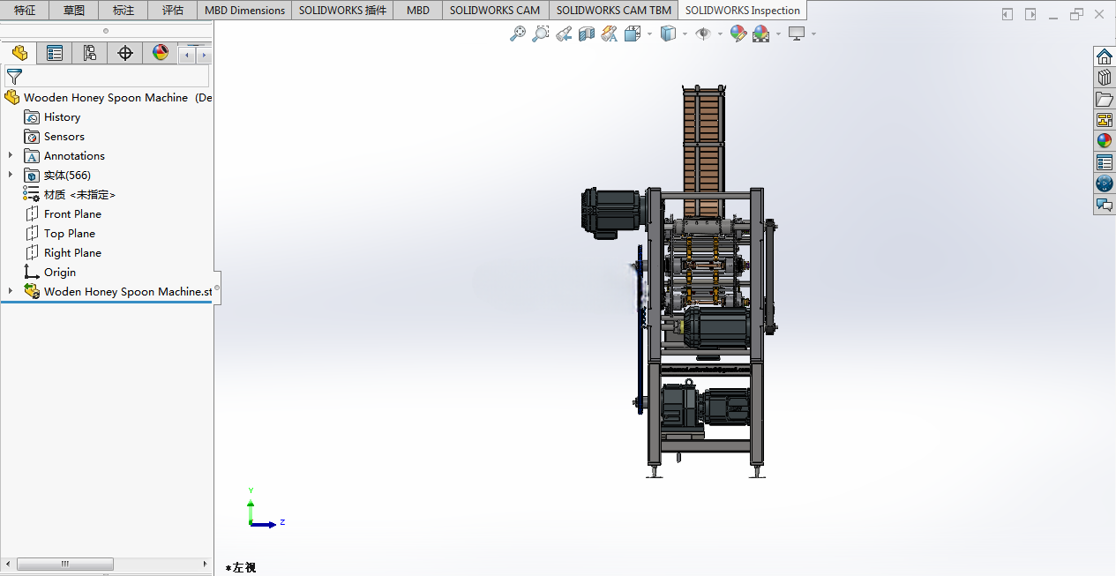Screen dimensions: 1116x576
Task: Activate the Section View icon
Action: point(587,34)
